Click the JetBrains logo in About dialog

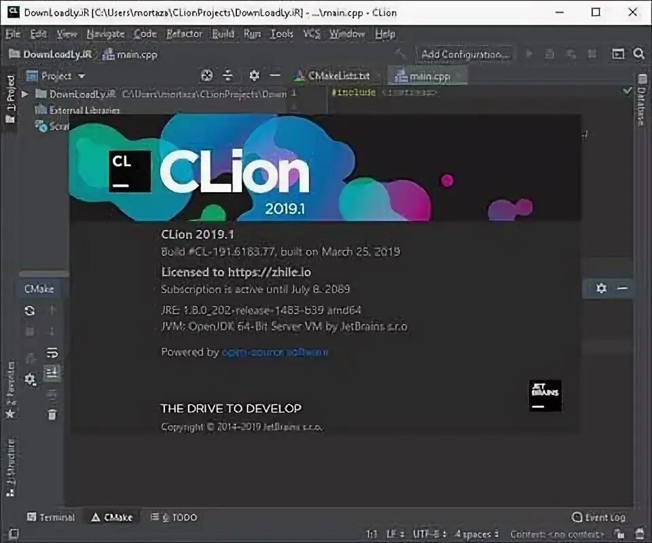tap(545, 396)
